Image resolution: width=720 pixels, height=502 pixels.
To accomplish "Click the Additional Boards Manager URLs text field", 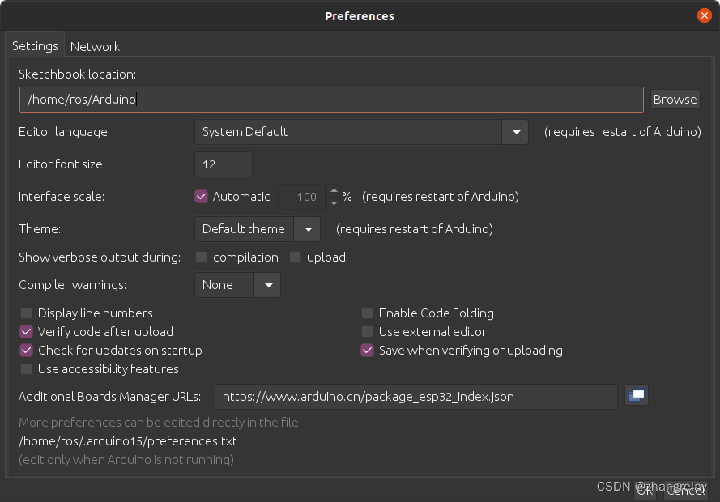I will pos(416,397).
